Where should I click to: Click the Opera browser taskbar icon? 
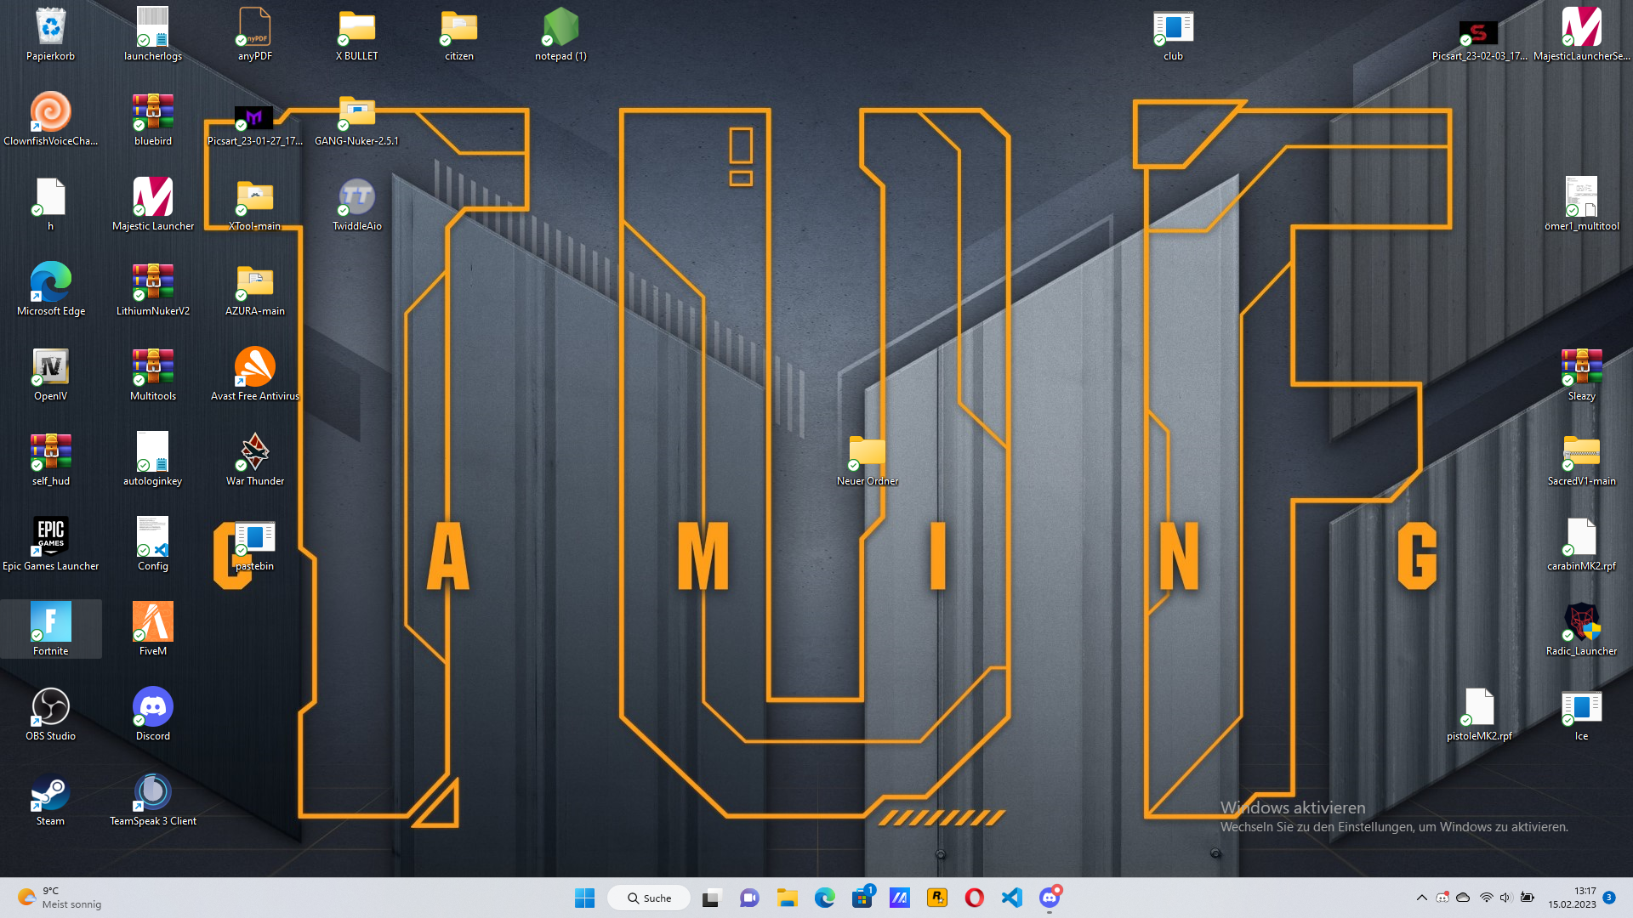974,898
